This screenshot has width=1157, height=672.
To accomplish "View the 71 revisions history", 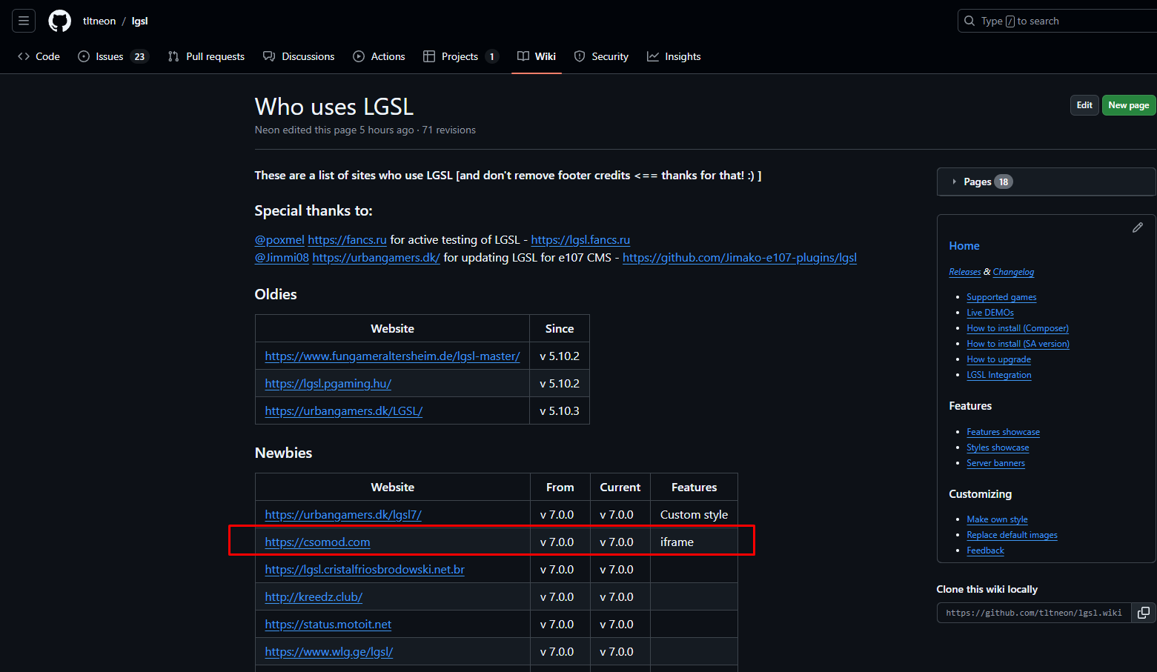I will [448, 130].
